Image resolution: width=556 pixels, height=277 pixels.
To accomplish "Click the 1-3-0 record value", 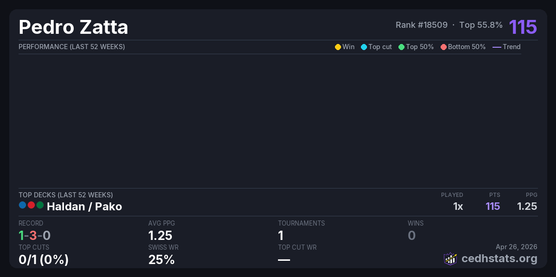I will [x=34, y=236].
